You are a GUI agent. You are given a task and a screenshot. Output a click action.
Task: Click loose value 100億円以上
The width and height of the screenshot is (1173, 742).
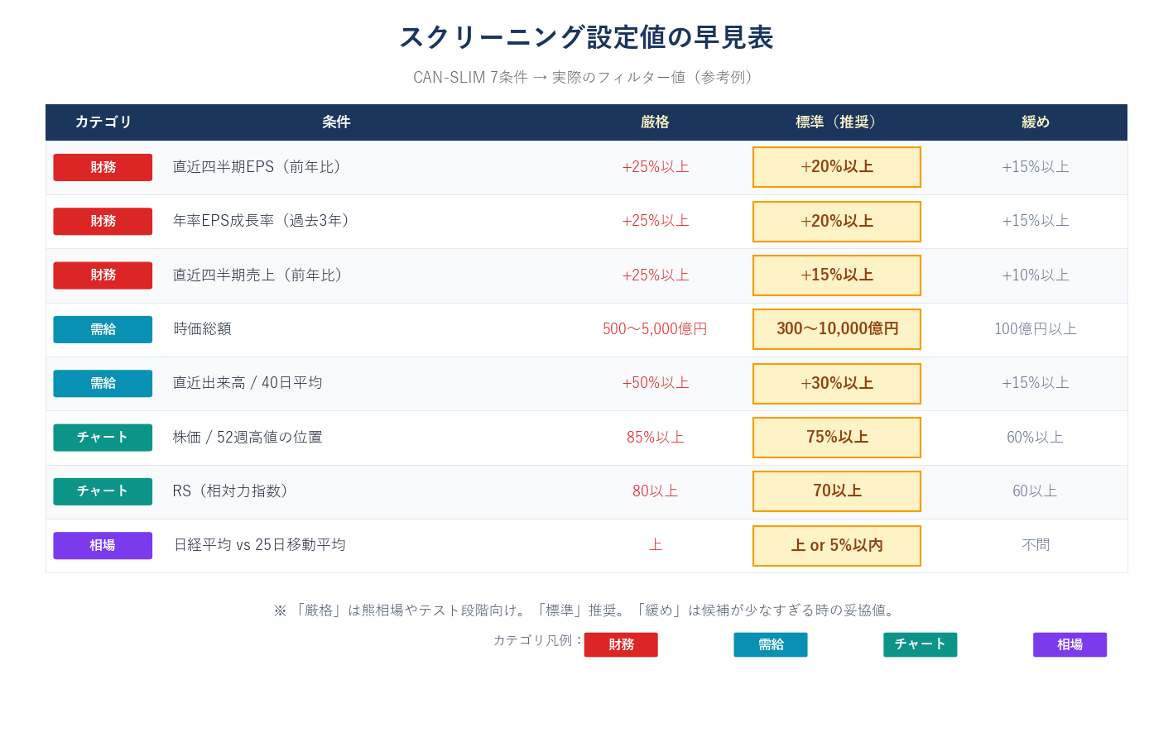[x=1036, y=328]
